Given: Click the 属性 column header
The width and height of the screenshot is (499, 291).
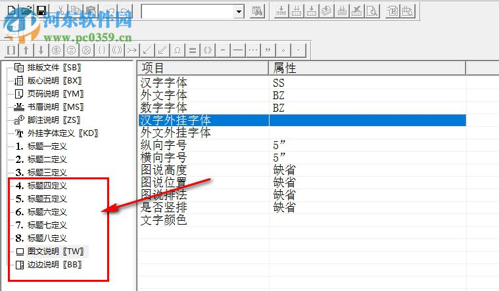Looking at the screenshot, I should click(x=368, y=68).
